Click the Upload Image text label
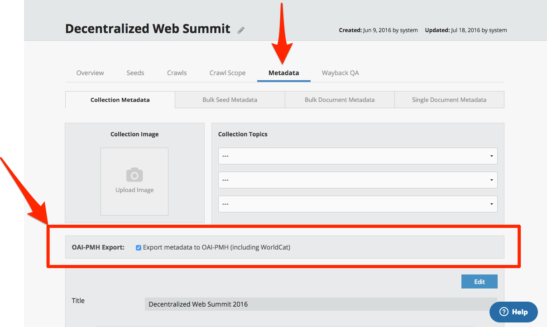 pyautogui.click(x=134, y=190)
